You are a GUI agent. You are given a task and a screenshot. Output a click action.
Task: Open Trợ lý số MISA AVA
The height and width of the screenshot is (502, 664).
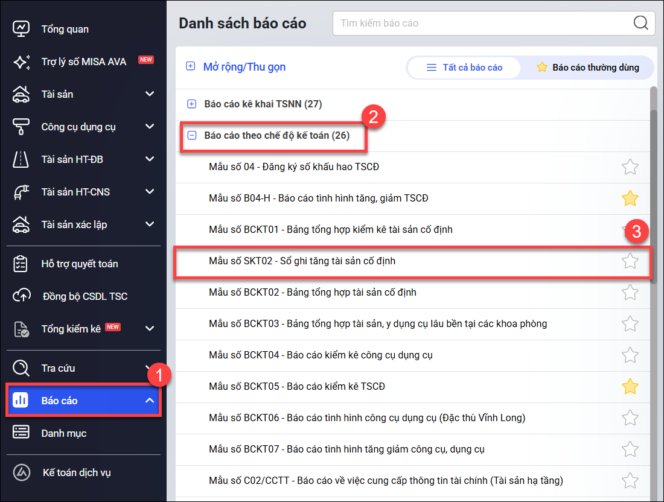pos(83,62)
